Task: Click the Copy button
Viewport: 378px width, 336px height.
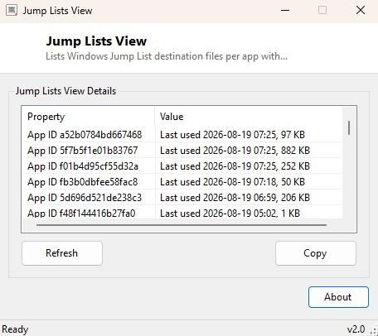Action: point(316,253)
